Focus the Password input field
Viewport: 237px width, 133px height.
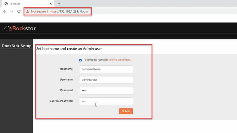click(106, 90)
